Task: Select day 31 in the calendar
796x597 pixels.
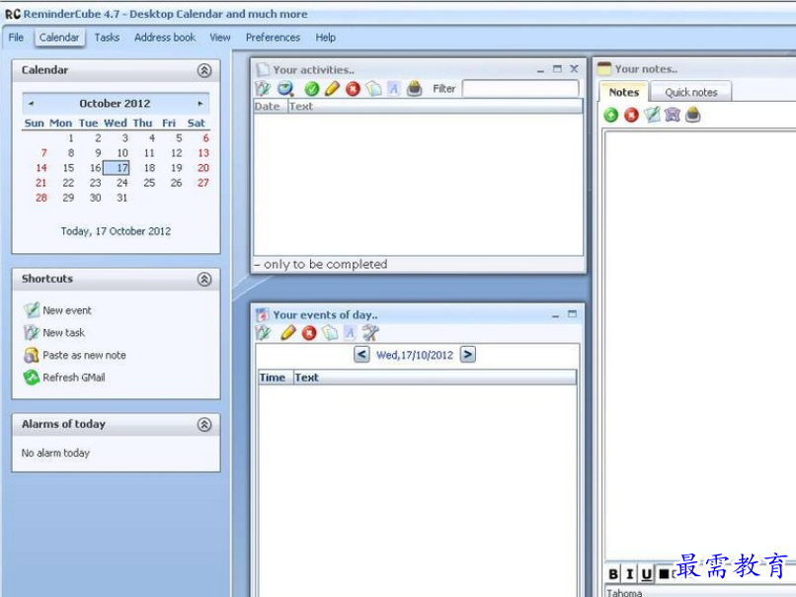Action: tap(121, 198)
